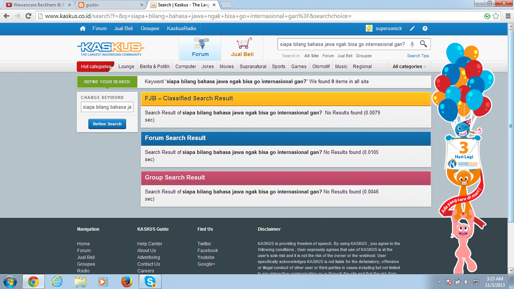Open the taskbar clock showing 3:23 AM
The height and width of the screenshot is (289, 514).
tap(494, 282)
